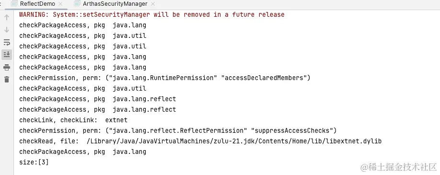Click the suppressAccessChecks permission line
This screenshot has height=175, width=440.
[x=178, y=130]
